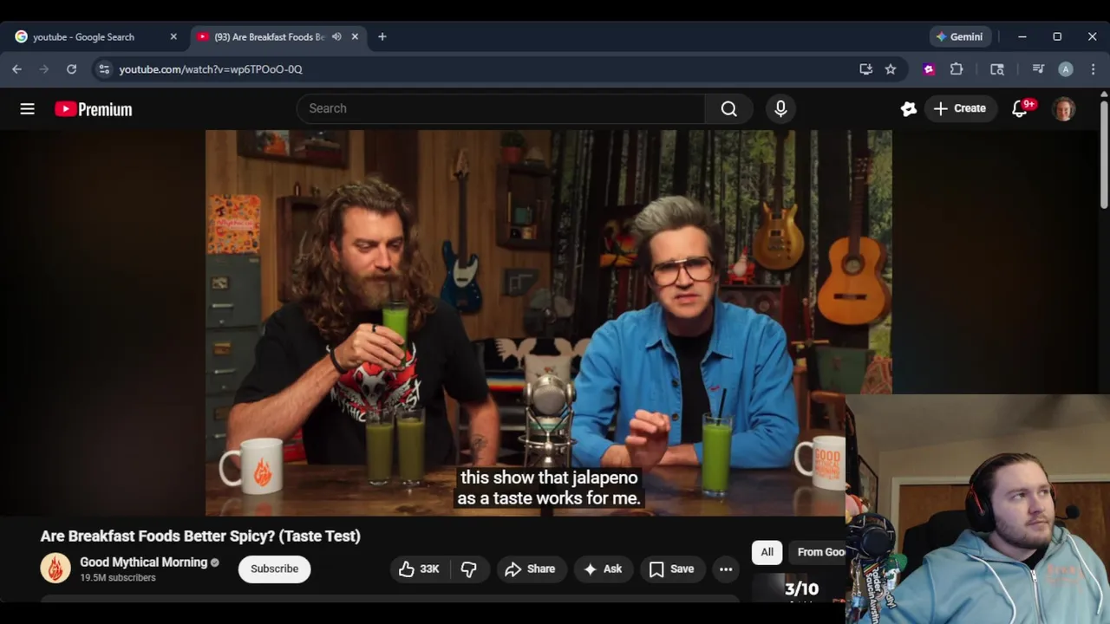Image resolution: width=1110 pixels, height=624 pixels.
Task: Open Good Mythical Morning channel name
Action: click(x=144, y=562)
